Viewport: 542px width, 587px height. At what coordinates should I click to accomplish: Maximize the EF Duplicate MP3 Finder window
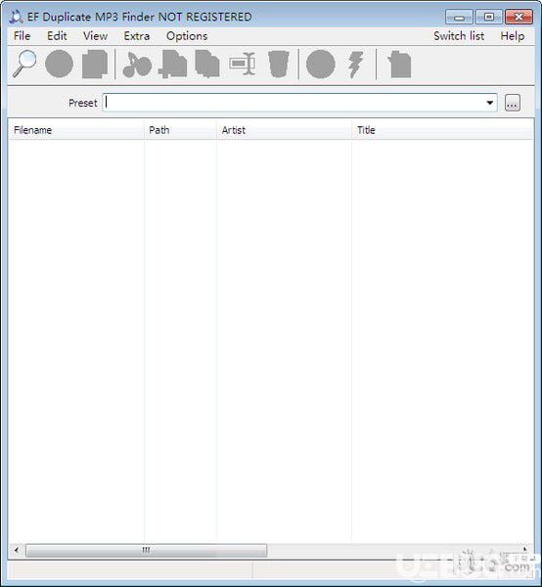click(489, 17)
